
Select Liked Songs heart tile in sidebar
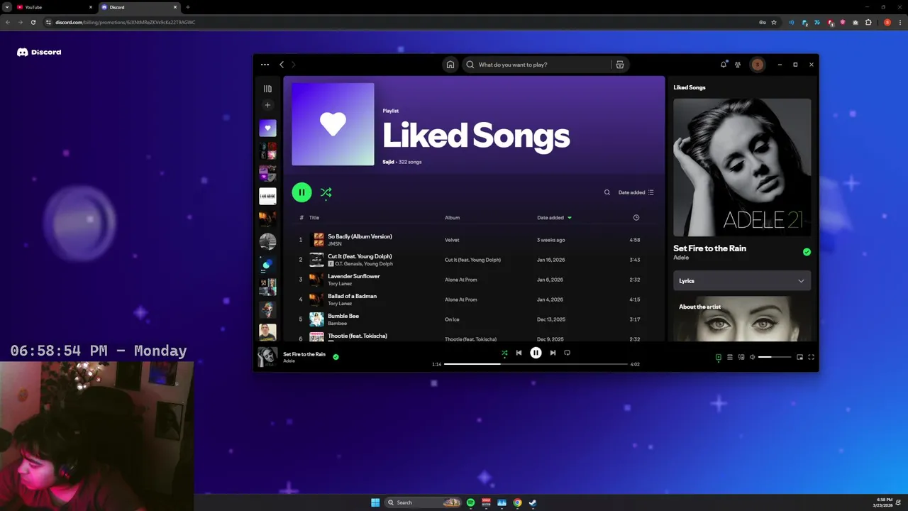click(x=267, y=128)
